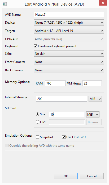Click the disabled CPU/ABI ARM dropdown
109x185 pixels.
(69, 39)
